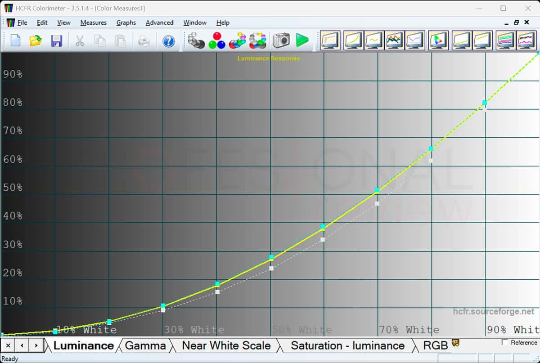Open the Window menu
This screenshot has height=363, width=540.
pos(195,22)
